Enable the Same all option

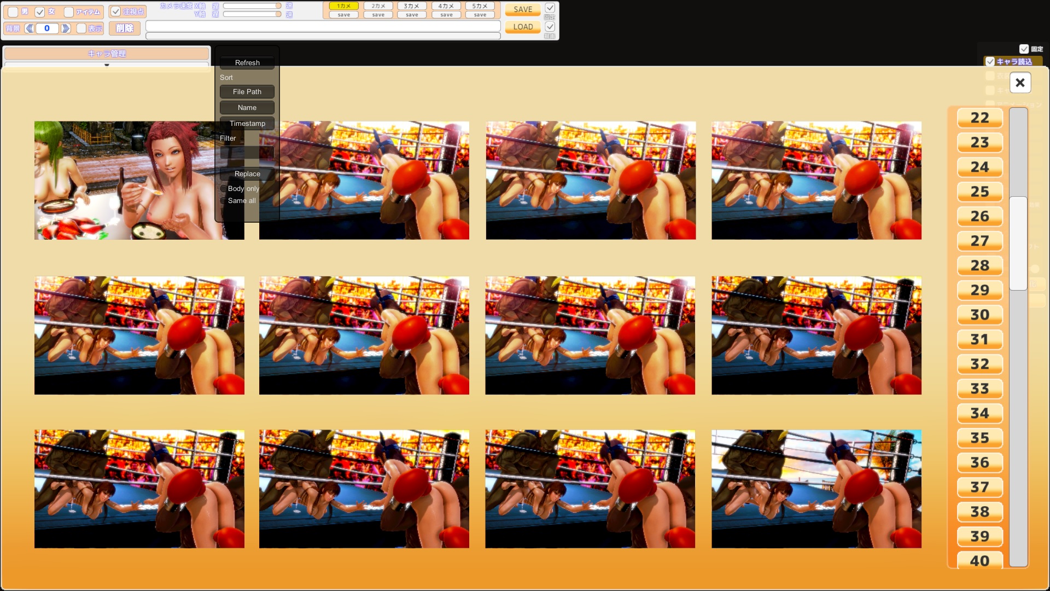click(223, 201)
